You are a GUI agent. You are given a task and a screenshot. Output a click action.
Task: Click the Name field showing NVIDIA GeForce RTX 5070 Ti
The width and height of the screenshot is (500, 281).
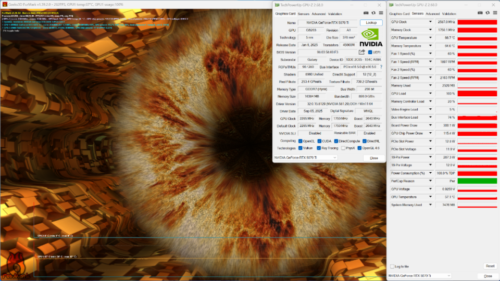pos(328,22)
